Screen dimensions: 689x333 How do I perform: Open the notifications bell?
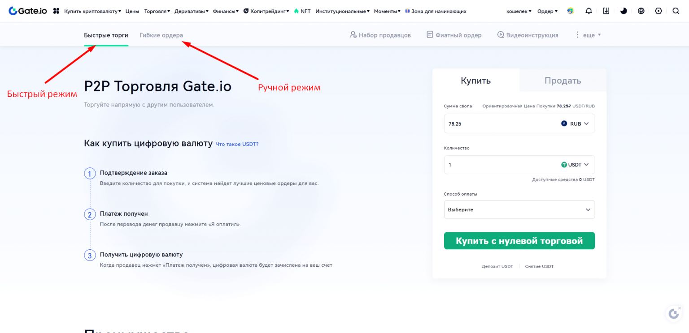click(589, 11)
